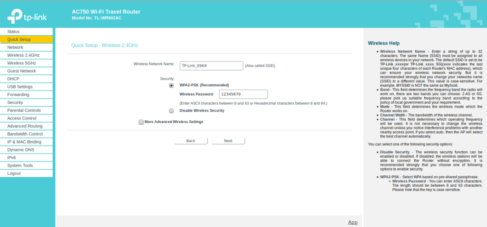The width and height of the screenshot is (487, 227).
Task: Select WPA2-PSK (Recommended) radio button
Action: 171,85
